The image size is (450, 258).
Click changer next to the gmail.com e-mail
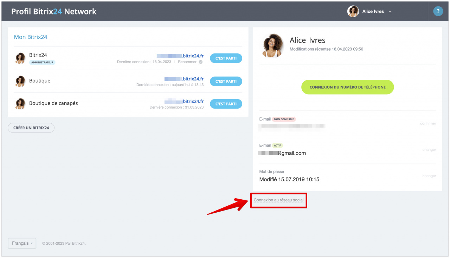[x=429, y=150]
